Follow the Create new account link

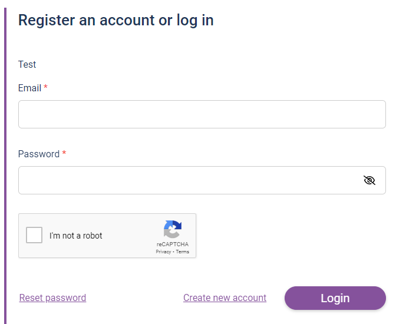point(225,297)
